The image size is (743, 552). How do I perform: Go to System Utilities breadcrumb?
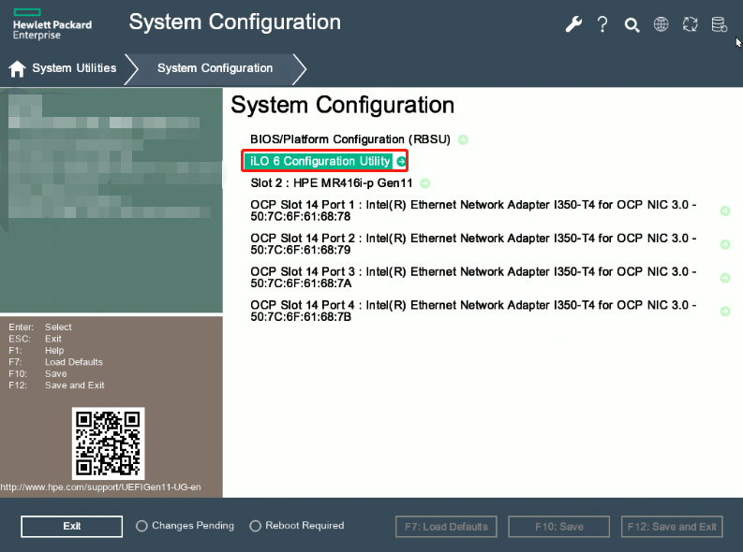74,68
